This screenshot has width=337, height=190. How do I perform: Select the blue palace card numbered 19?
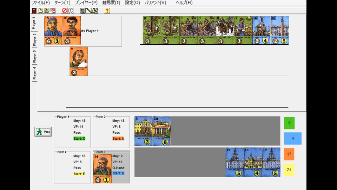tap(280, 30)
